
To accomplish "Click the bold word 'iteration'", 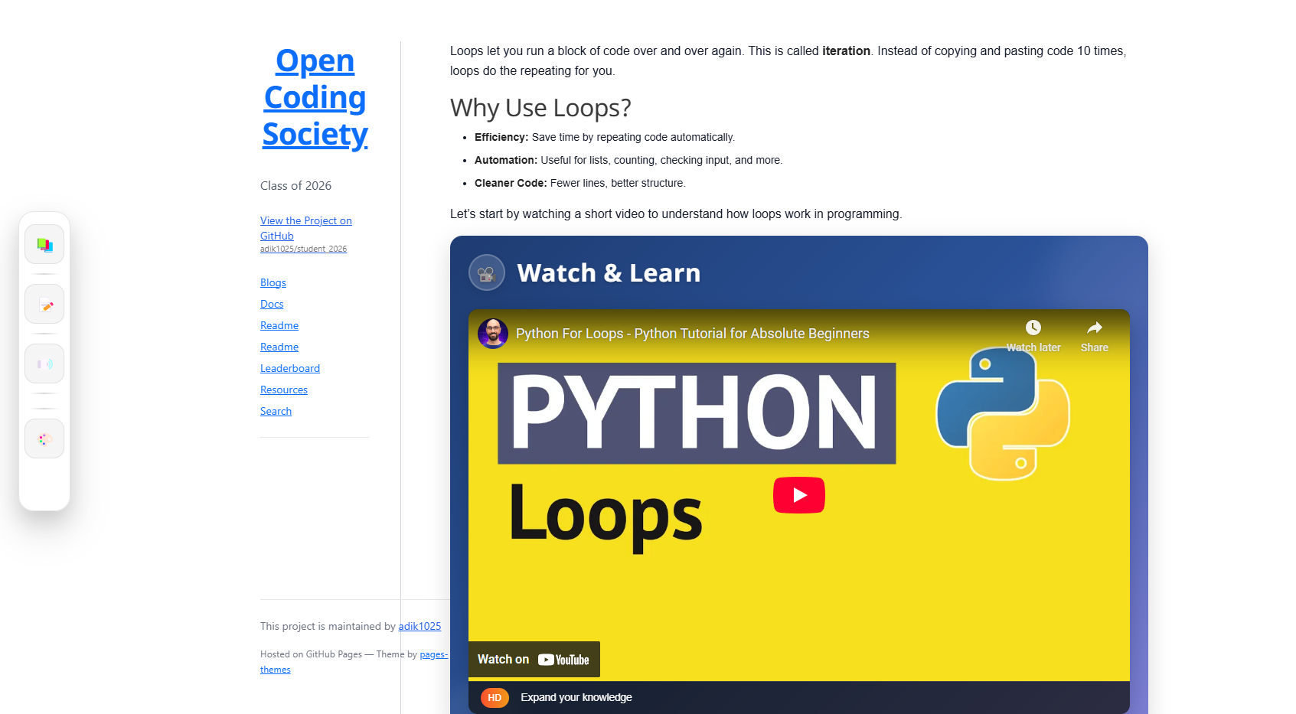I will (x=846, y=51).
